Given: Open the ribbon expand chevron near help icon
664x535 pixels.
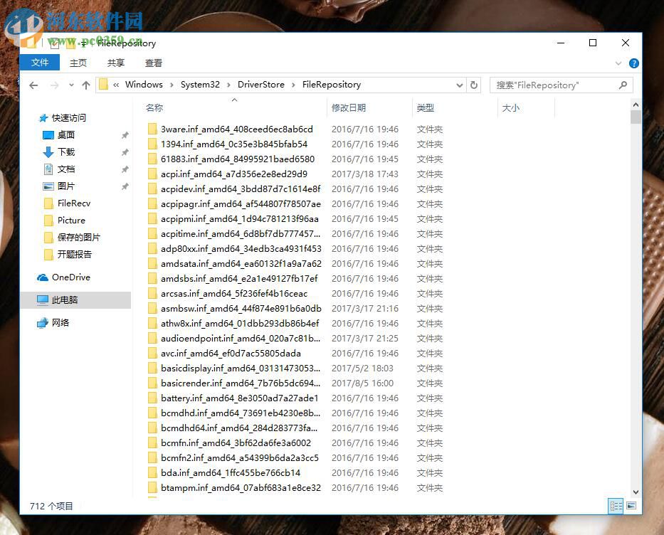Looking at the screenshot, I should 618,63.
